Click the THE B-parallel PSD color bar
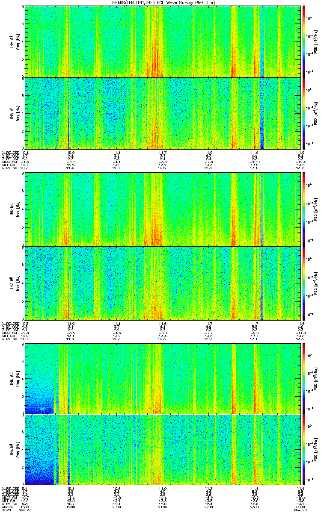The height and width of the screenshot is (513, 321). pyautogui.click(x=303, y=450)
